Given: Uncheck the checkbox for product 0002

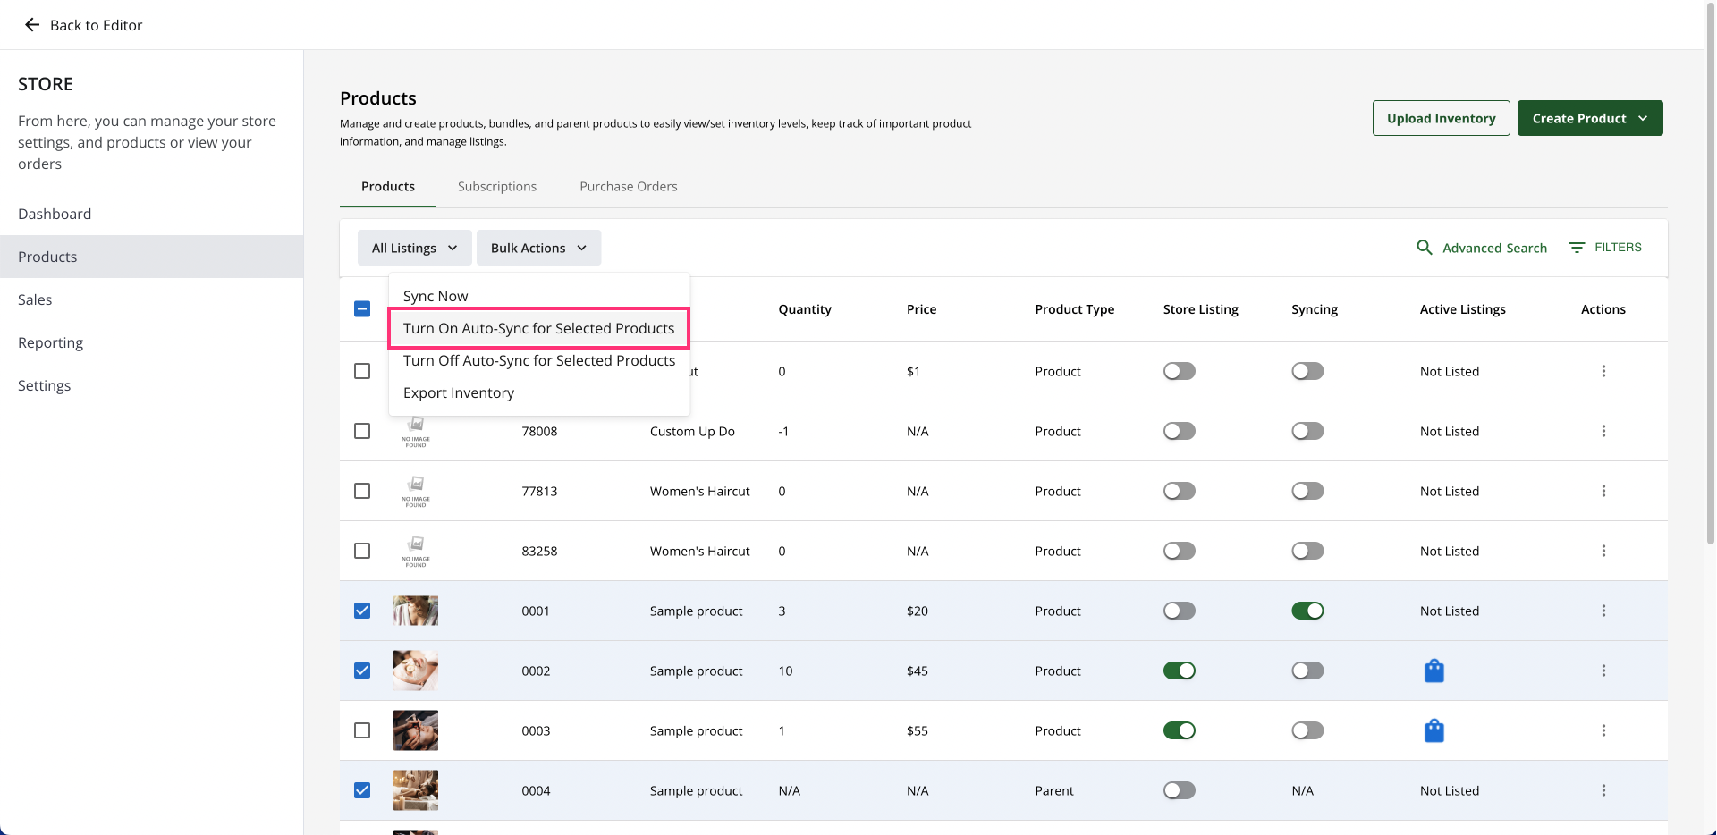Looking at the screenshot, I should 362,671.
